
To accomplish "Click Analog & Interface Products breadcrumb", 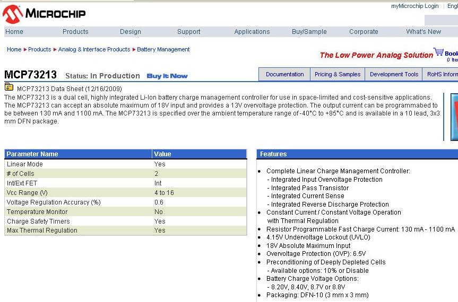I will [x=94, y=50].
